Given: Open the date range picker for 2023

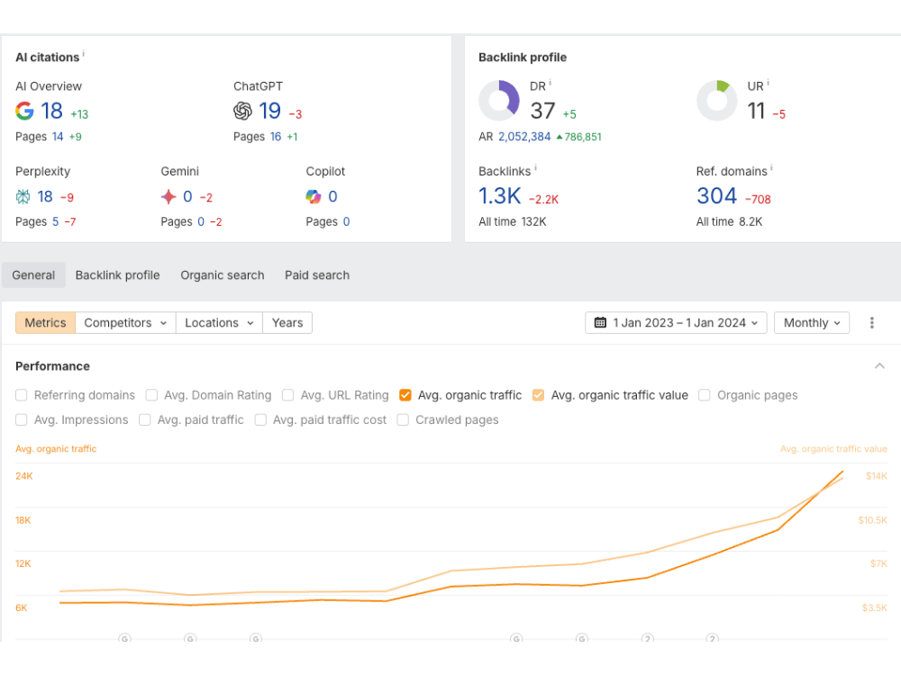Looking at the screenshot, I should coord(675,322).
